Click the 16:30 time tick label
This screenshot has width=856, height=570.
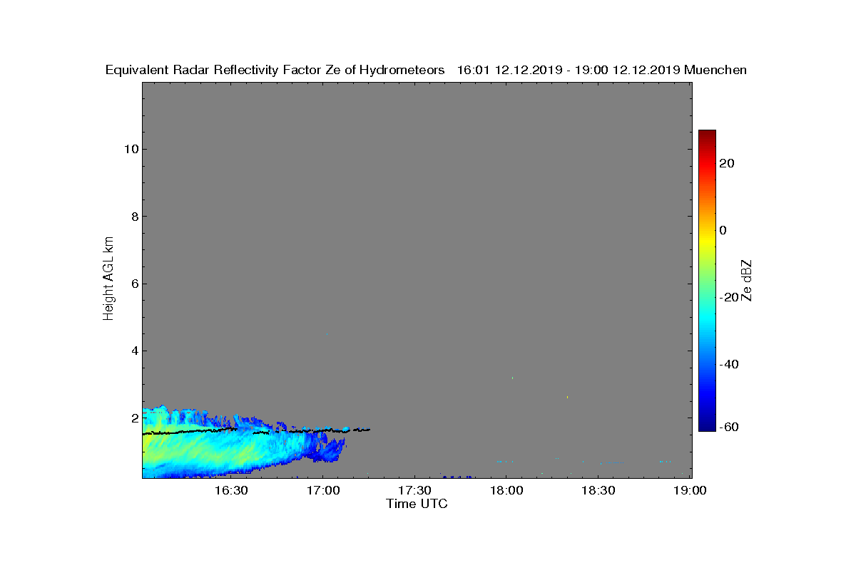click(x=230, y=490)
